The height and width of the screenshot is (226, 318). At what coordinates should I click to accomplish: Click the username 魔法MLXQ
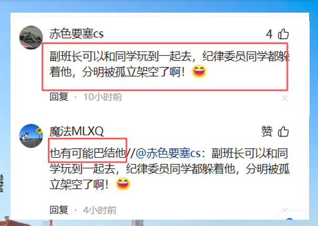click(x=77, y=131)
